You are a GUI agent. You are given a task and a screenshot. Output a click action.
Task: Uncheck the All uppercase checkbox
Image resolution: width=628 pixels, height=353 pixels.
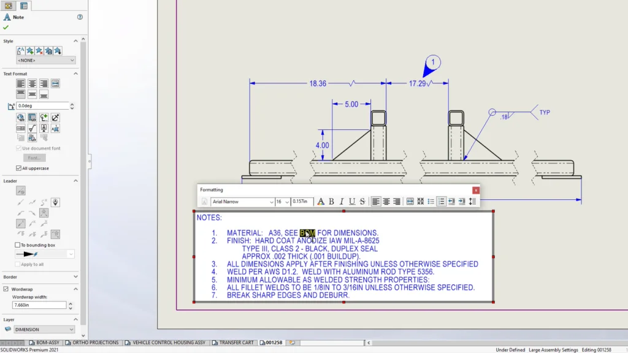tap(18, 169)
